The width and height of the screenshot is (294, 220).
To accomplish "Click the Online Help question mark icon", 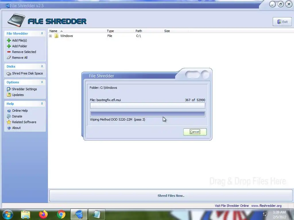I will click(9, 111).
